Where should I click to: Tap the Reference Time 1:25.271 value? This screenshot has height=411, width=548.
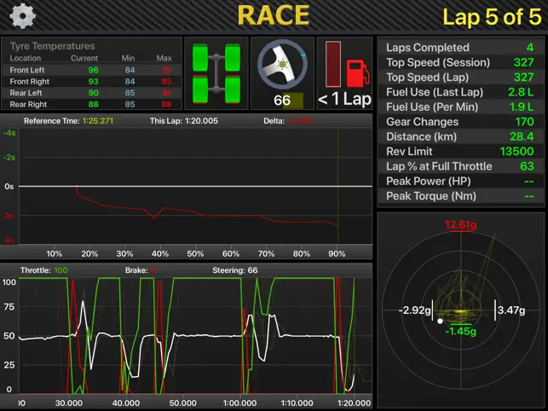(98, 121)
